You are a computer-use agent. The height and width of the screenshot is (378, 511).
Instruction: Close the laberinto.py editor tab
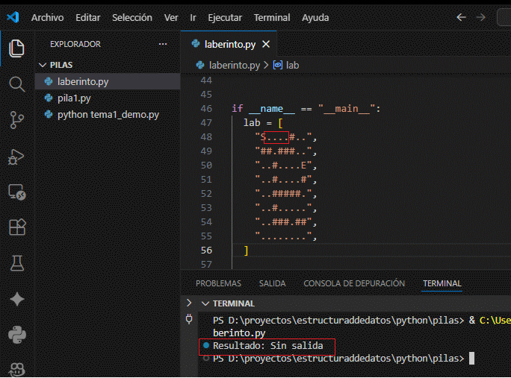(267, 43)
